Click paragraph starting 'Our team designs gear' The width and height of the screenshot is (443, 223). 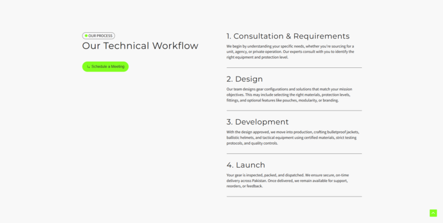coord(290,95)
